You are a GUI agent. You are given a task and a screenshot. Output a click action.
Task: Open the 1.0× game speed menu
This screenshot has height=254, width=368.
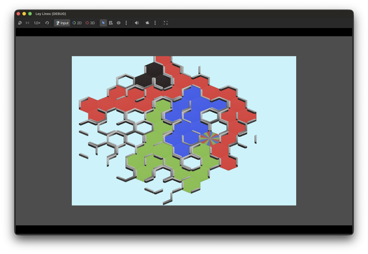click(37, 23)
